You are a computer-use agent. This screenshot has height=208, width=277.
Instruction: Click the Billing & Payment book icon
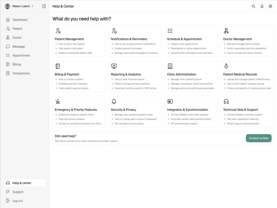58,66
